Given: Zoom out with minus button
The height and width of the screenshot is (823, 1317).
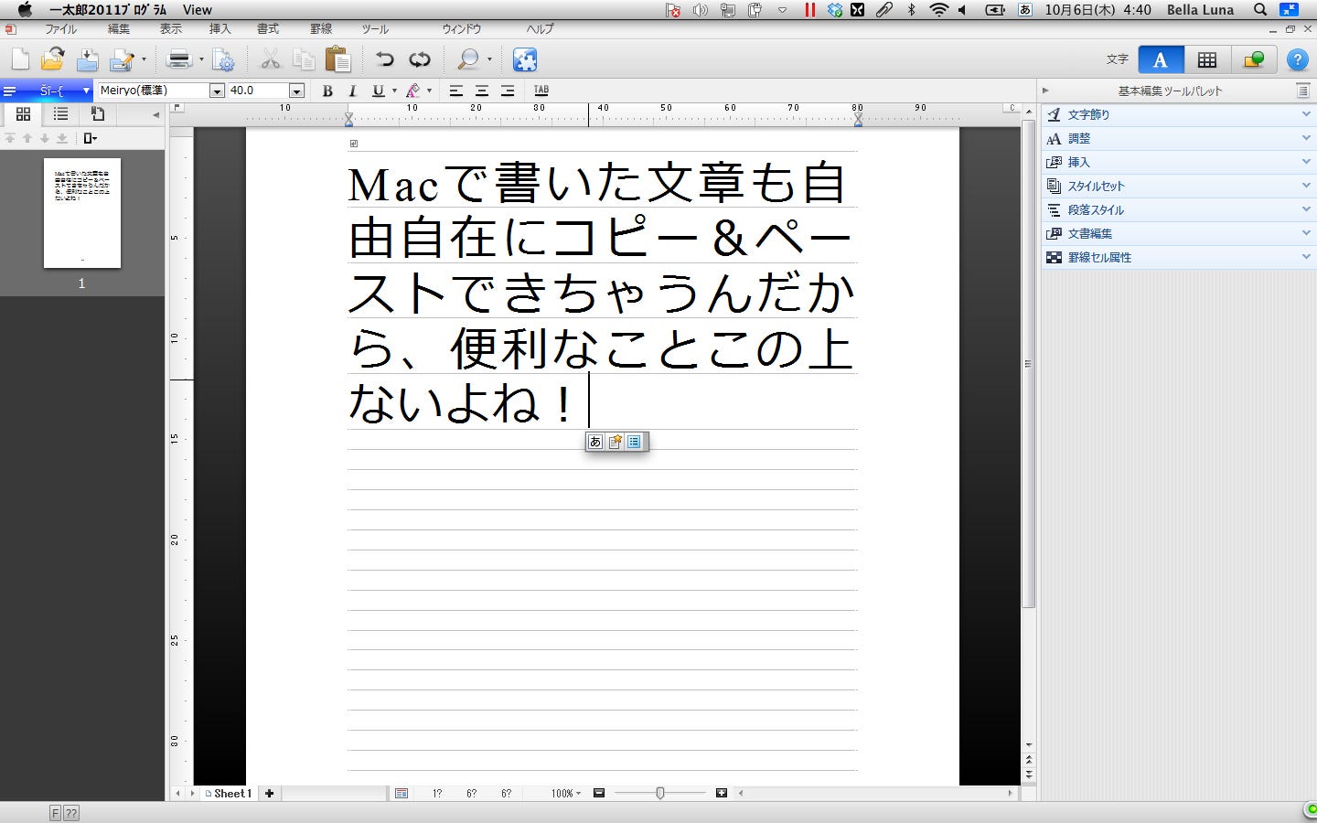Looking at the screenshot, I should click(x=599, y=794).
